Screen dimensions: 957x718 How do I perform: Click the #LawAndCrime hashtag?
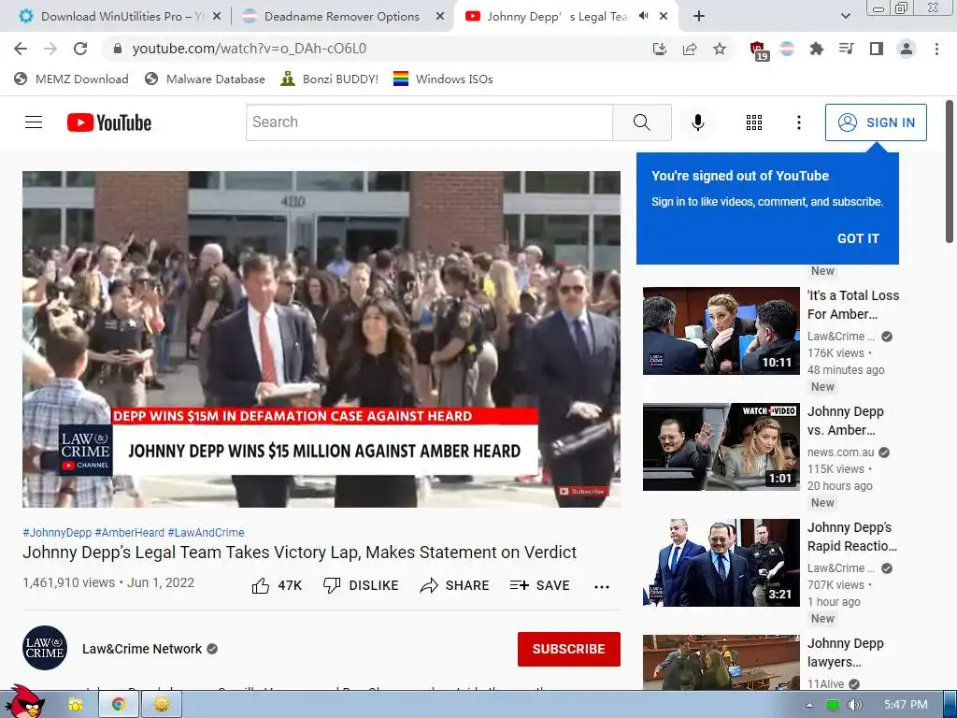point(206,532)
